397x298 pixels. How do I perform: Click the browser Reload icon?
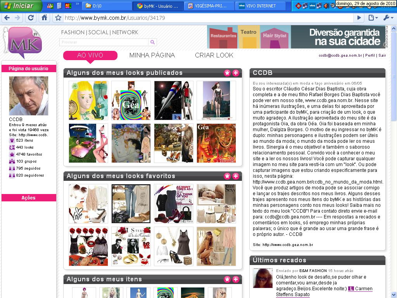(x=31, y=18)
